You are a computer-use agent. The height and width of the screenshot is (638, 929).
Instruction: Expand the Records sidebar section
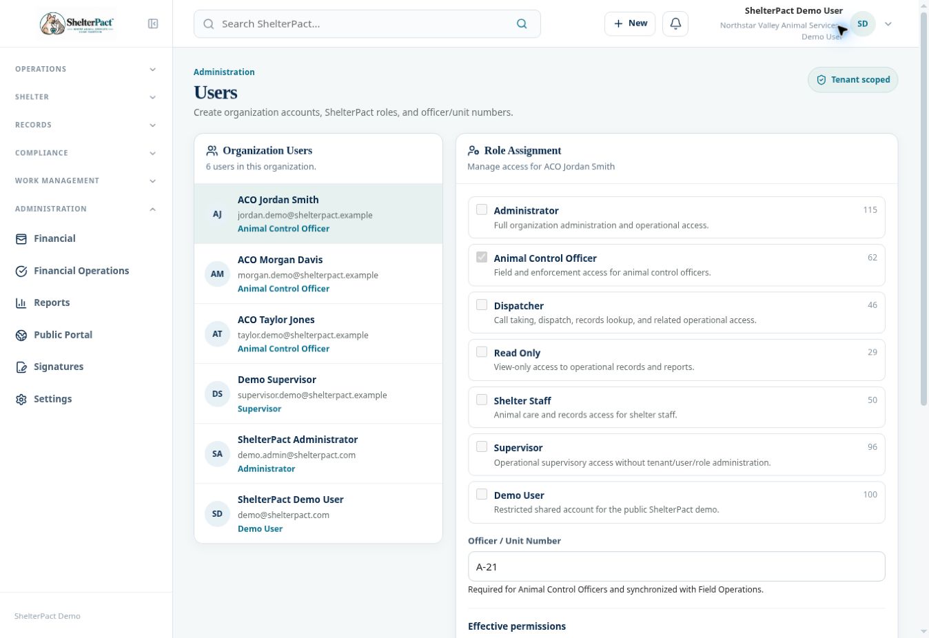(86, 125)
